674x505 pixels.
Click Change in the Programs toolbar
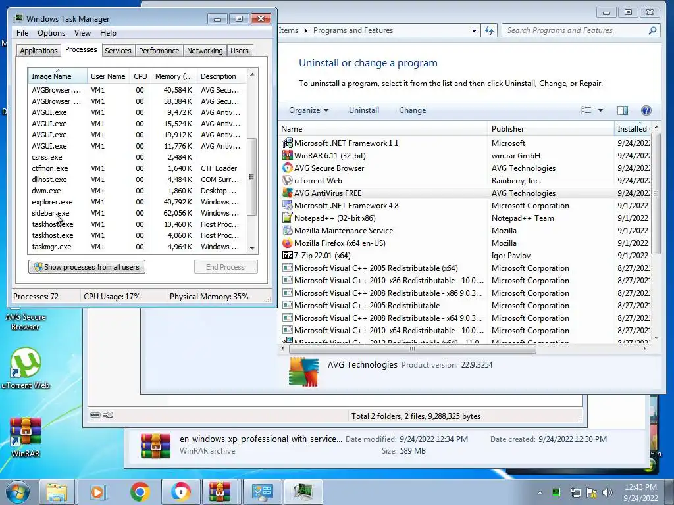pyautogui.click(x=412, y=110)
